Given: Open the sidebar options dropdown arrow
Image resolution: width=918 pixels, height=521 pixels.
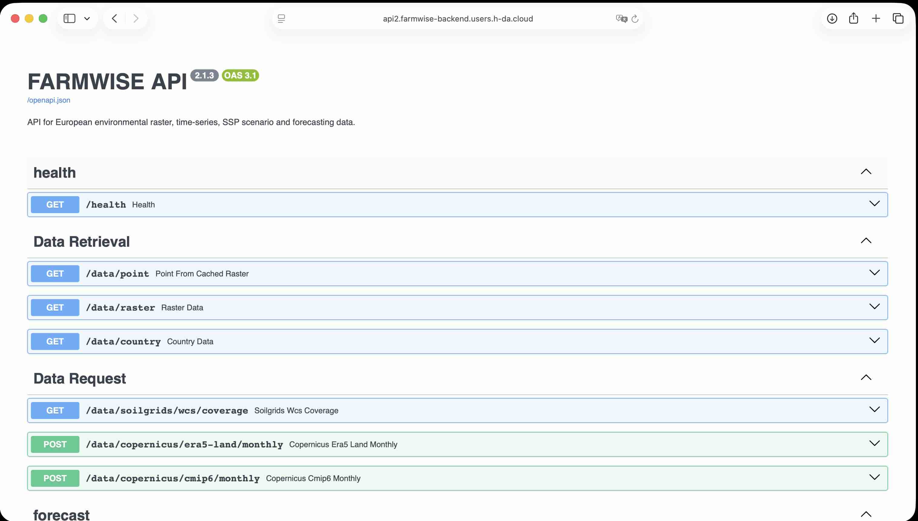Looking at the screenshot, I should [87, 18].
